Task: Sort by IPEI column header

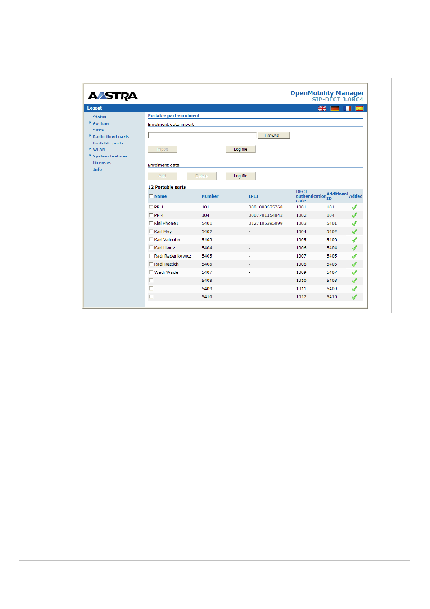Action: coord(253,196)
